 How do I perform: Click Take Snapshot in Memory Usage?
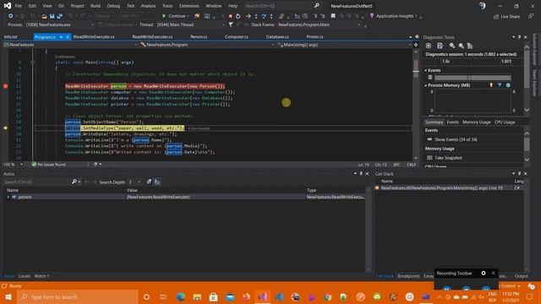click(445, 158)
